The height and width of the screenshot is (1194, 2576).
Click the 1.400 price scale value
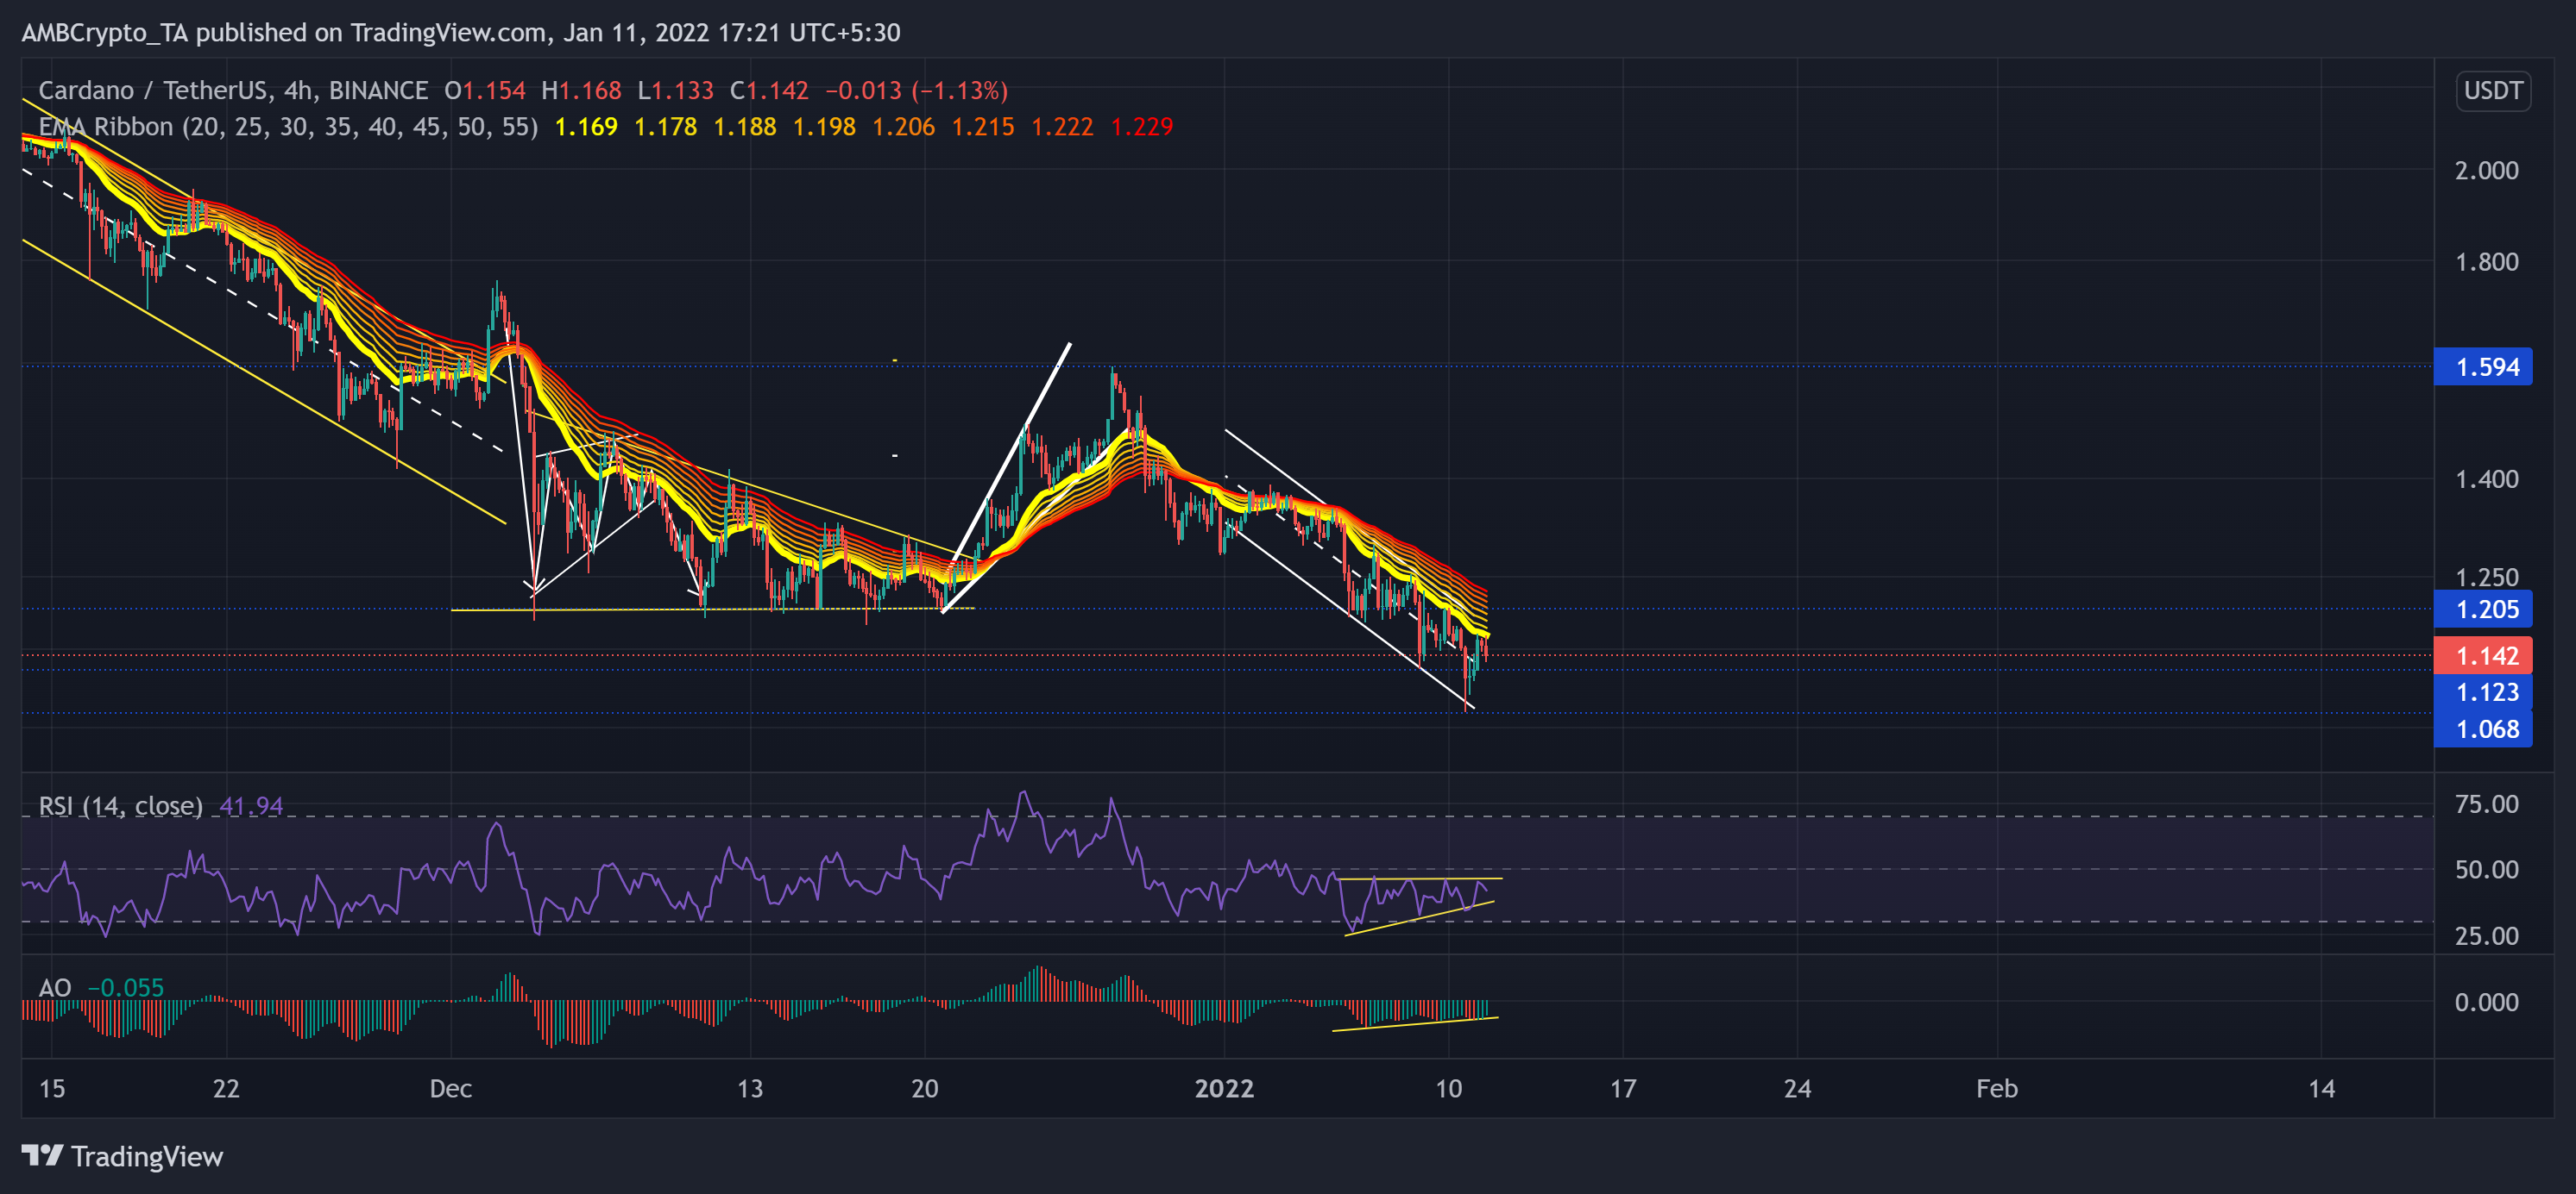[x=2486, y=478]
